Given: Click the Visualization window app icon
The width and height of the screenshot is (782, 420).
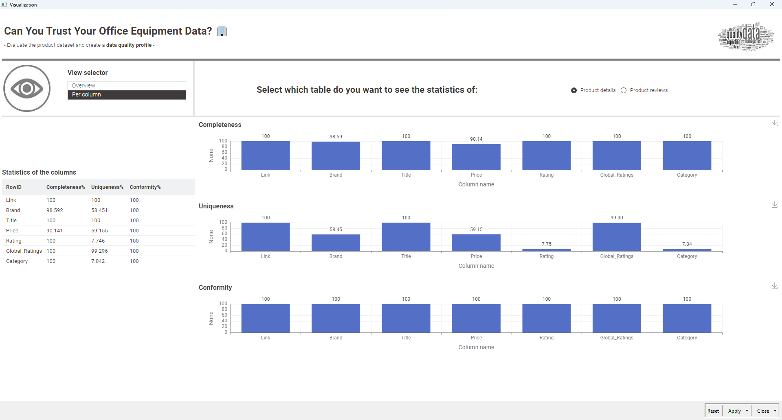Looking at the screenshot, I should [x=4, y=4].
